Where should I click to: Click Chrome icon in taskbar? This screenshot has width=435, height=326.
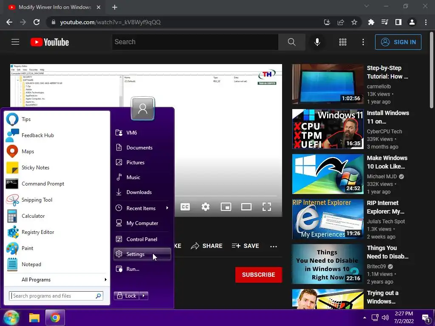tap(55, 318)
